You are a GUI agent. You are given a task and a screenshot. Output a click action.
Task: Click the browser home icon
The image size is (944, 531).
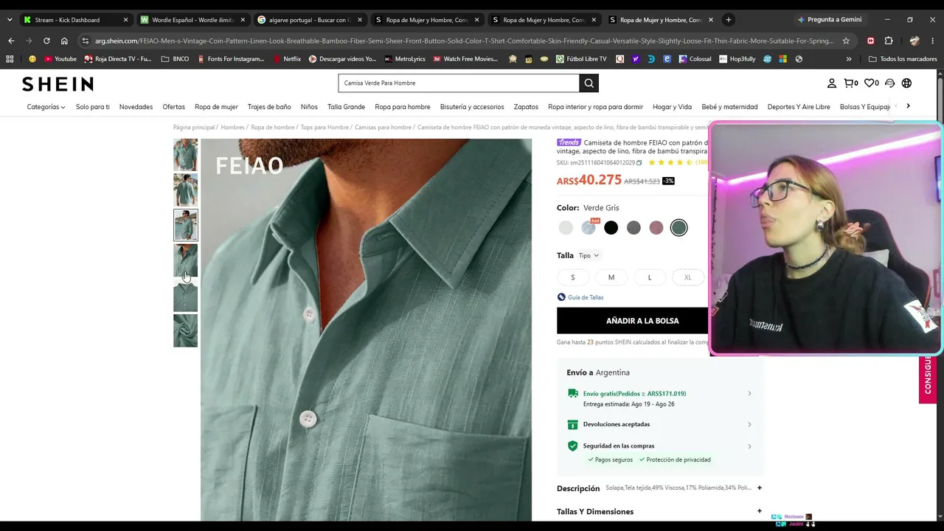tap(64, 41)
